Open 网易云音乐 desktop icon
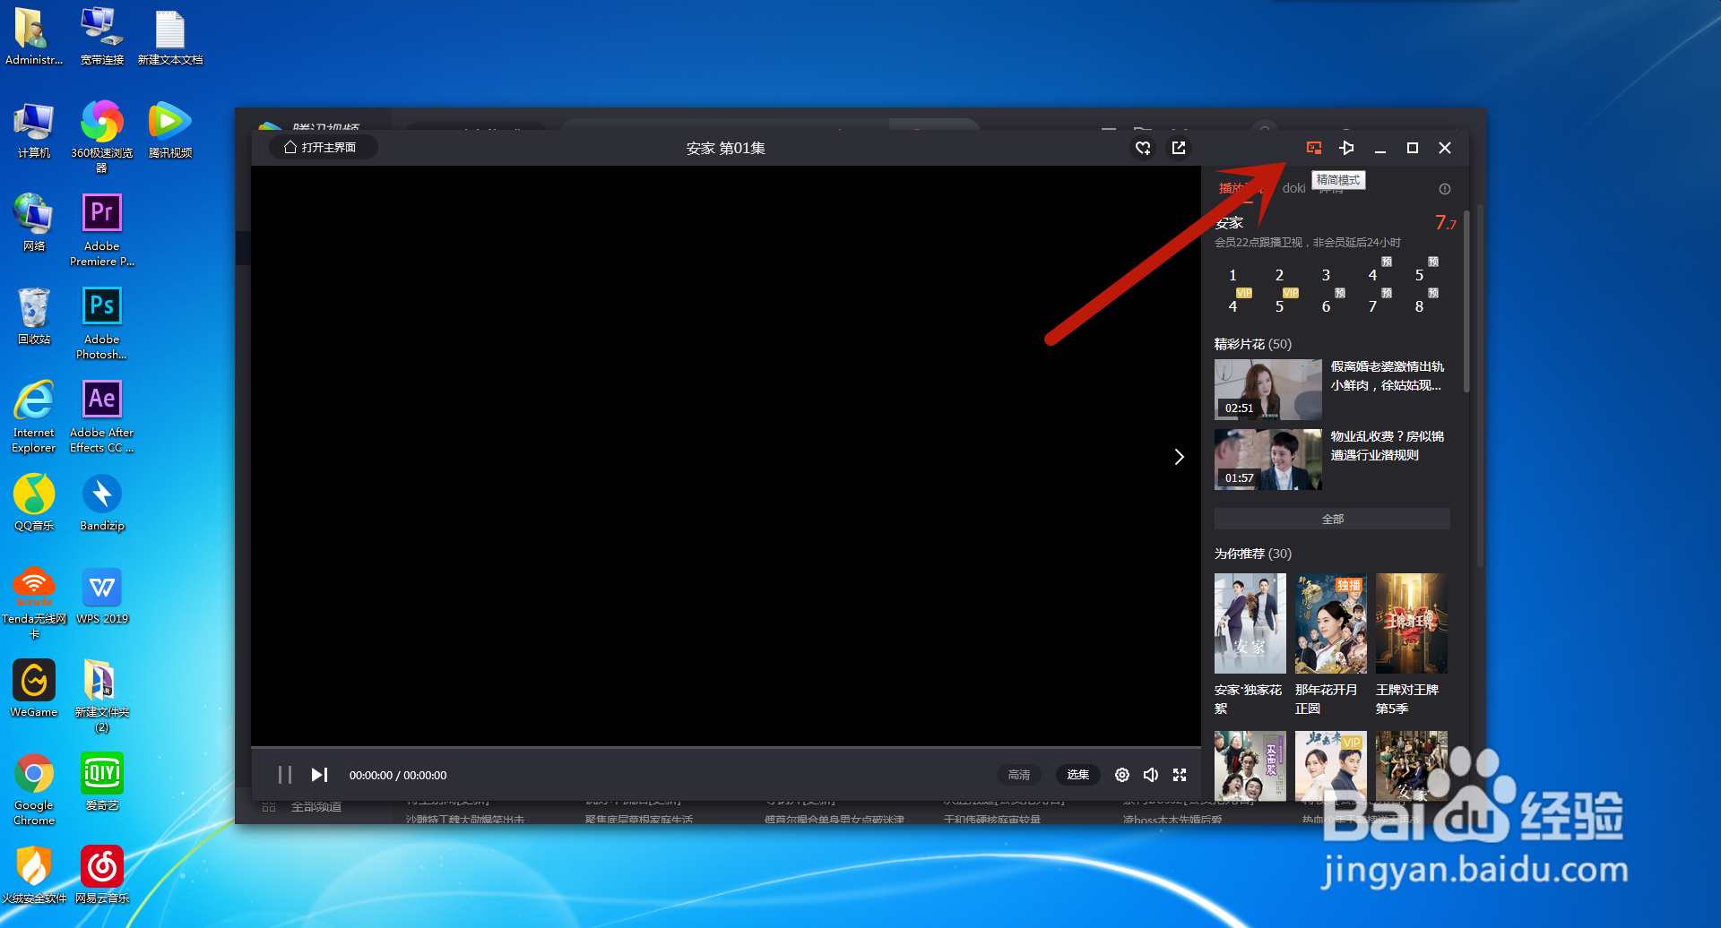The height and width of the screenshot is (928, 1721). (102, 875)
